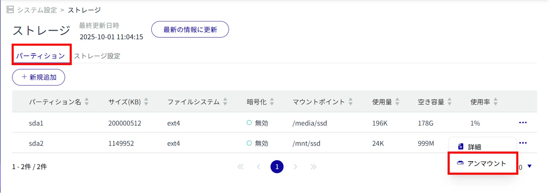Expand the page size dropdown arrow
The height and width of the screenshot is (193, 549).
click(x=530, y=166)
